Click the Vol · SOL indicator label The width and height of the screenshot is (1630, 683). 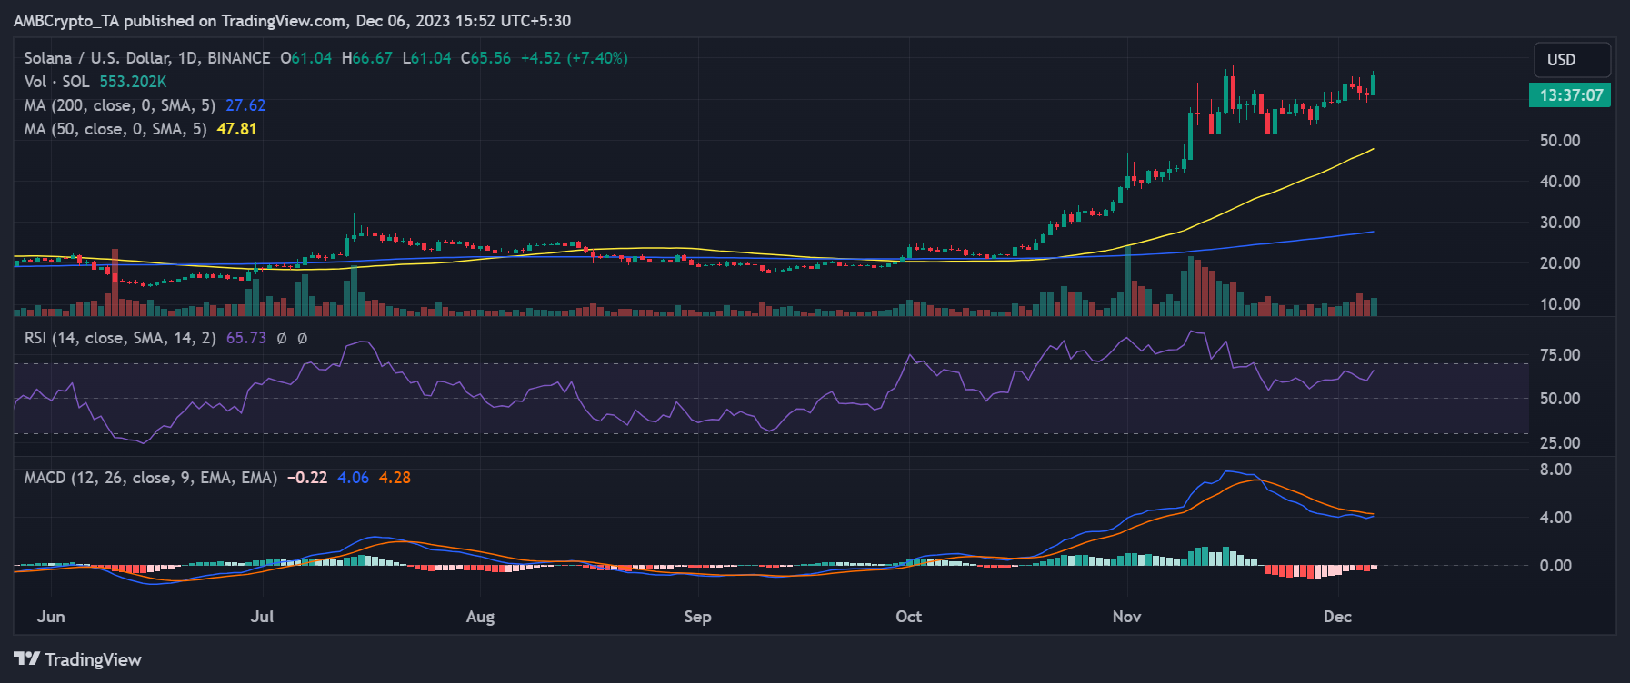pyautogui.click(x=56, y=82)
